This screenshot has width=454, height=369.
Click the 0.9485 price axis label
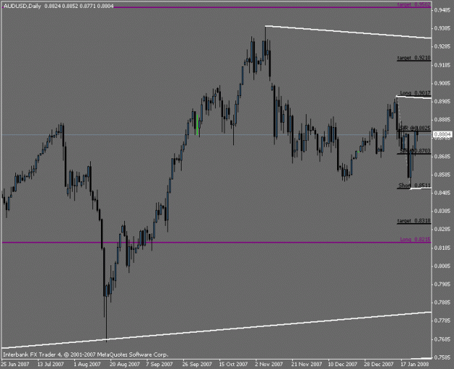point(442,10)
